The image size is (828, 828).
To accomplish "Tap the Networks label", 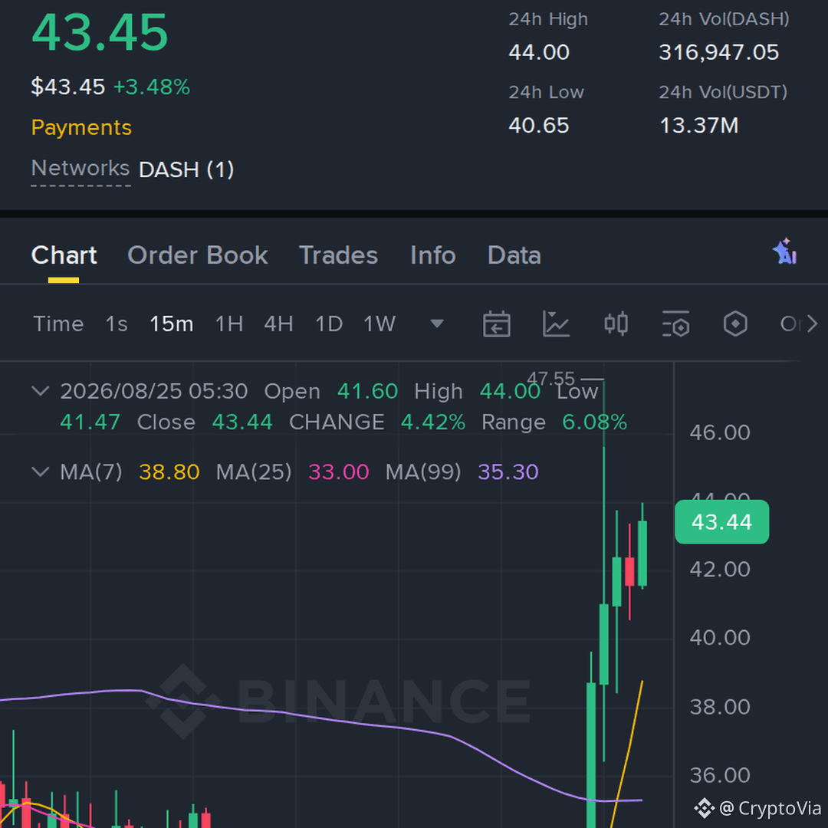I will 80,169.
